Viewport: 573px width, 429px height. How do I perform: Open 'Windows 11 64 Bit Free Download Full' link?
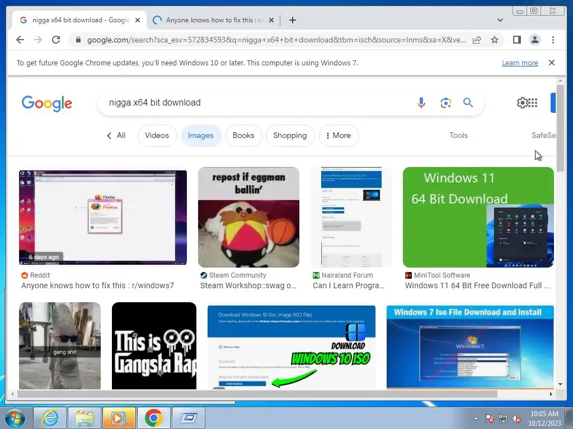point(477,285)
